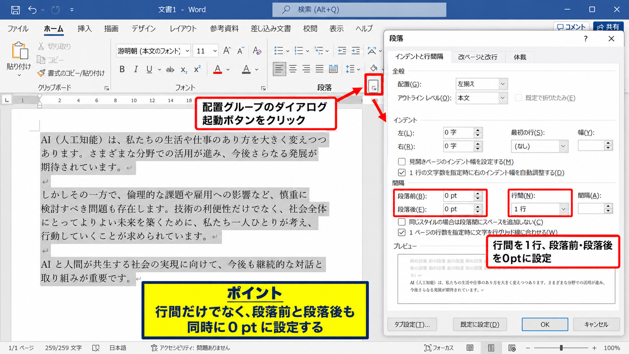
Task: Align text to the right
Action: pyautogui.click(x=306, y=69)
